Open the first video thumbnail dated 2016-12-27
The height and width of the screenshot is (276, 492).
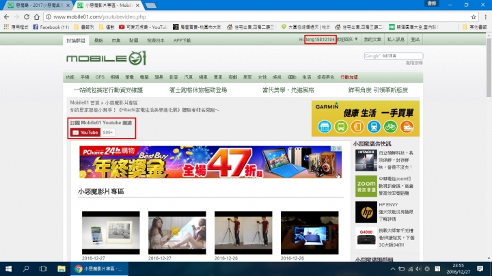pos(111,233)
